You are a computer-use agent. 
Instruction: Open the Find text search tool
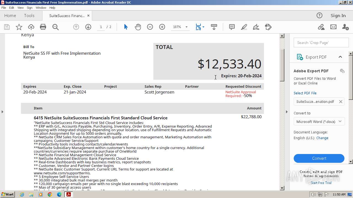point(55,27)
